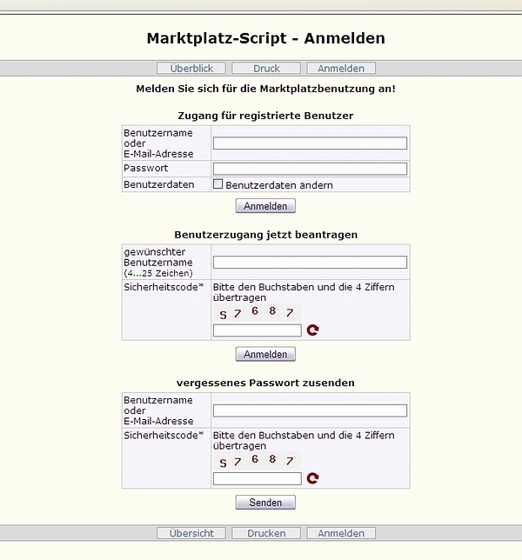Focus username field under 'vergessenes Passwort zusenden'
The height and width of the screenshot is (560, 522).
coord(310,410)
